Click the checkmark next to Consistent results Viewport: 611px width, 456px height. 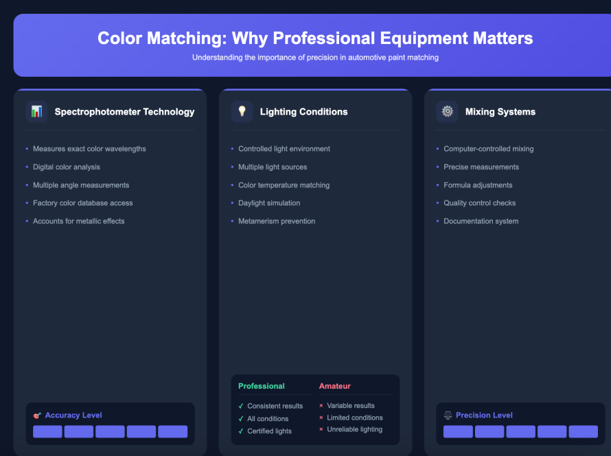(x=240, y=405)
